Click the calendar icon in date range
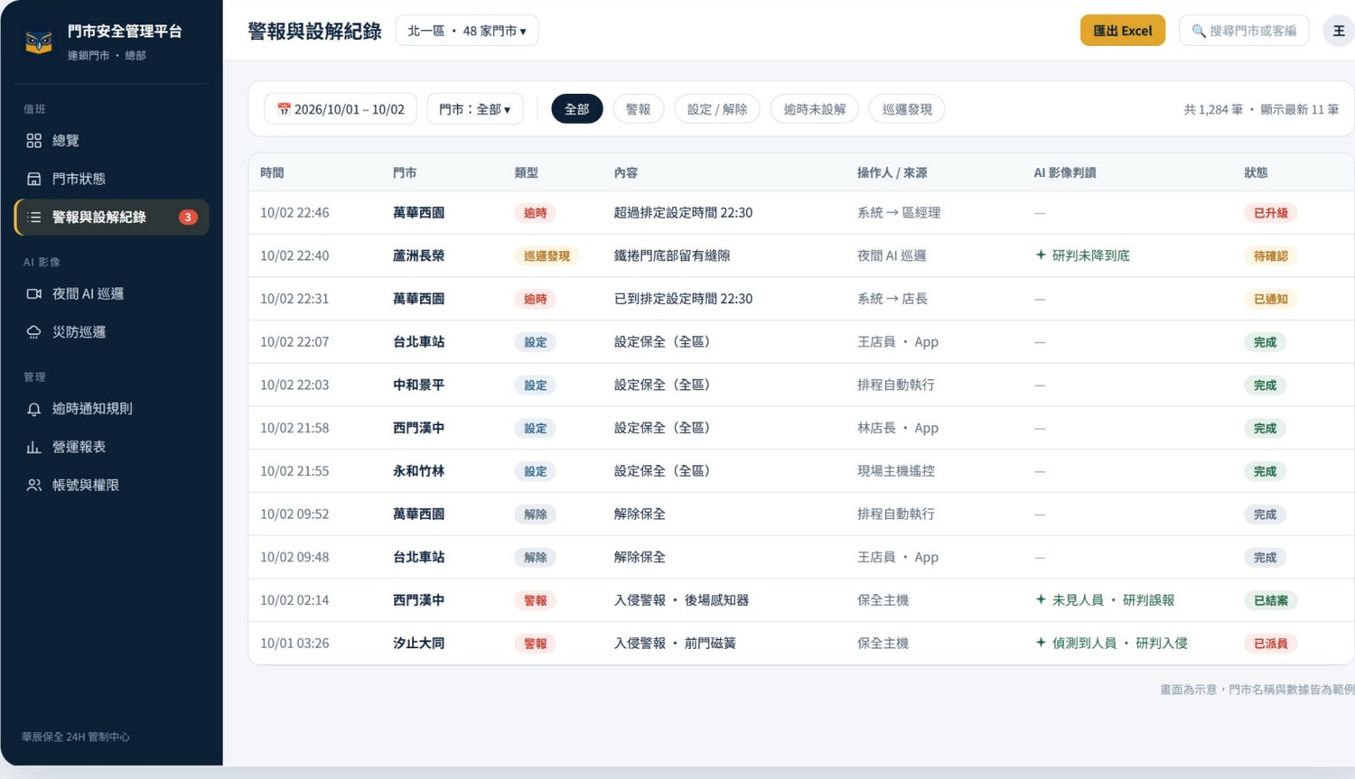The image size is (1355, 779). click(284, 109)
